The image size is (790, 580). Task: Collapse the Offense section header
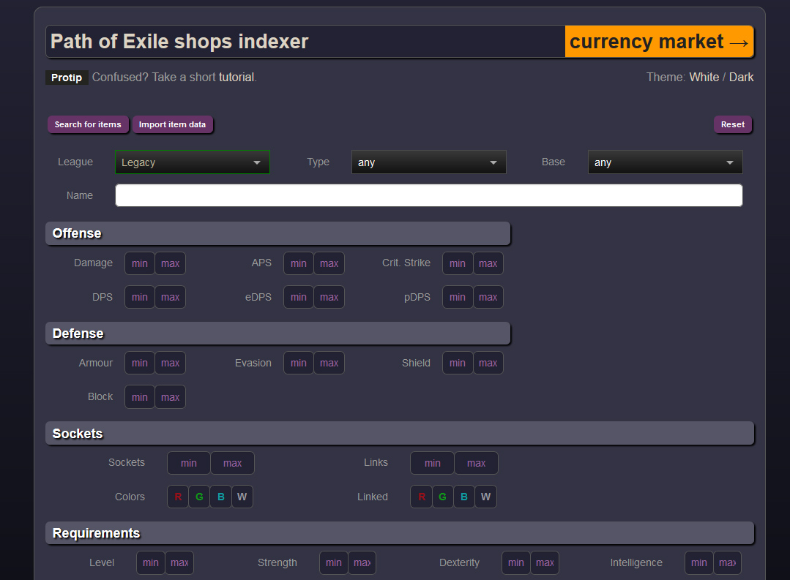[x=278, y=233]
